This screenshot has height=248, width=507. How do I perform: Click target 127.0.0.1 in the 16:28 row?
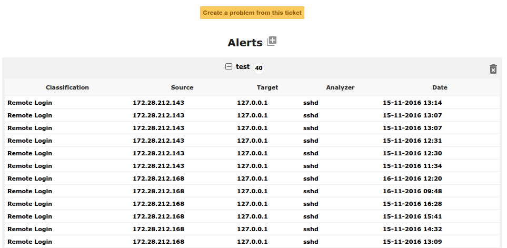pyautogui.click(x=252, y=204)
